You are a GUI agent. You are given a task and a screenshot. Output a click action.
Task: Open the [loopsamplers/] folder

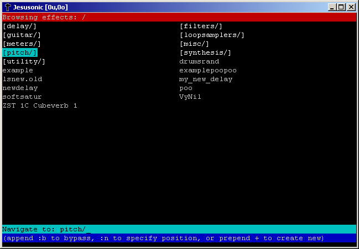click(212, 35)
